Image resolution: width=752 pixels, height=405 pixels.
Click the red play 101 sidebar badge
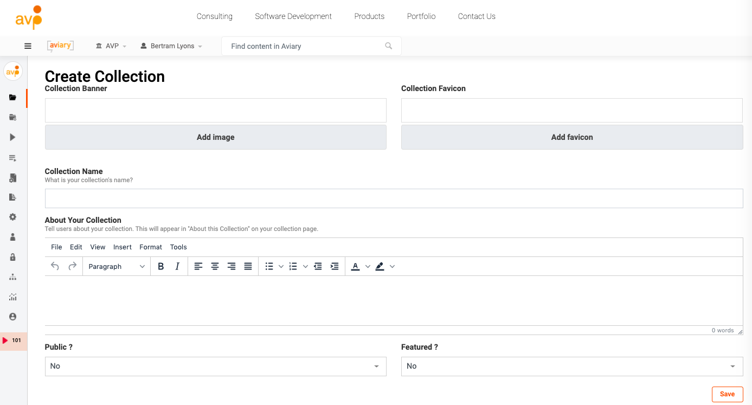coord(13,341)
